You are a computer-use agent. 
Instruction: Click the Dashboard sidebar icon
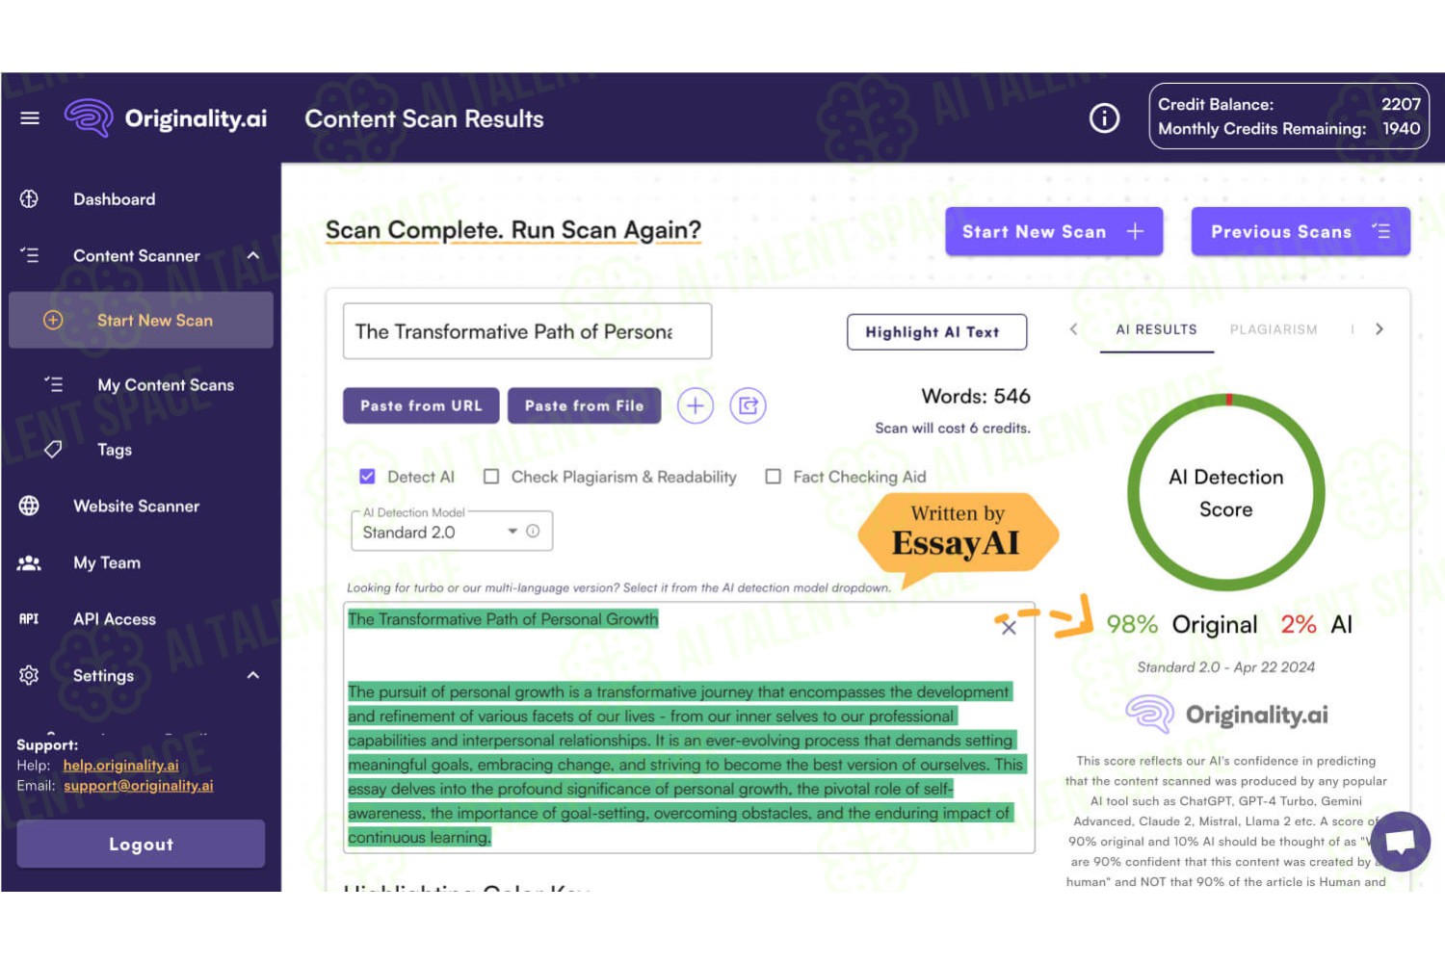29,199
